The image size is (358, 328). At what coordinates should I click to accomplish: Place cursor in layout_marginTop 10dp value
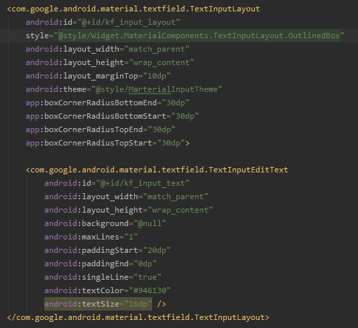(157, 76)
